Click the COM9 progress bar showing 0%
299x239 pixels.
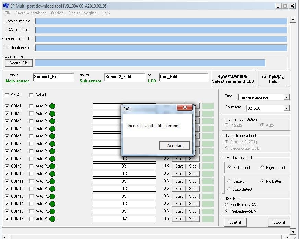[x=124, y=166]
